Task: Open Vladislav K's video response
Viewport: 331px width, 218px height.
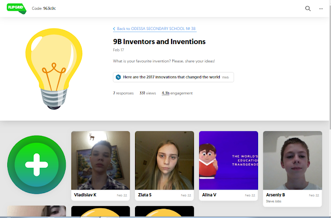Action: [101, 161]
